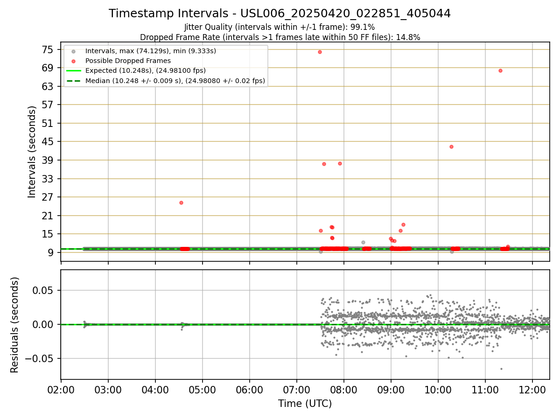
Task: Click the solid green Expected line sample in legend
Action: 73,71
